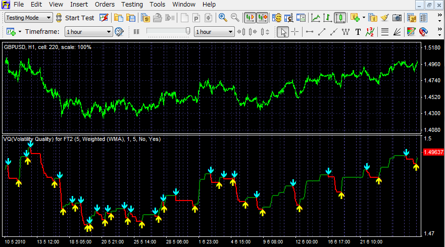Open the Window menu
Screen dimensions: 445x247
pyautogui.click(x=184, y=5)
